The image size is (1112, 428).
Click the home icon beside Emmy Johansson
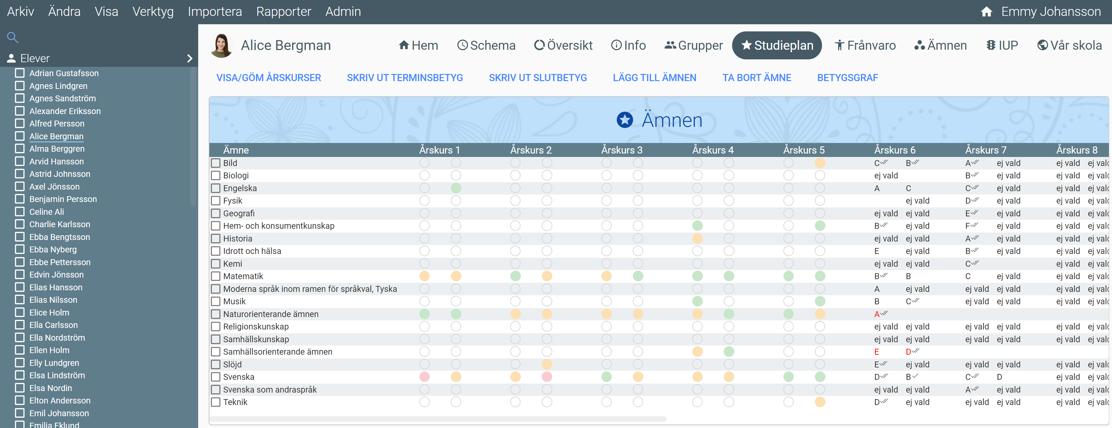[986, 12]
